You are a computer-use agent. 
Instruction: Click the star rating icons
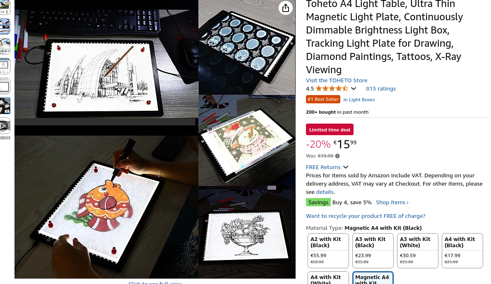pyautogui.click(x=332, y=88)
